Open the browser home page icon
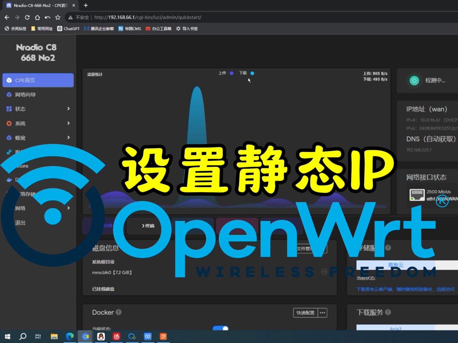The image size is (458, 343). click(38, 17)
